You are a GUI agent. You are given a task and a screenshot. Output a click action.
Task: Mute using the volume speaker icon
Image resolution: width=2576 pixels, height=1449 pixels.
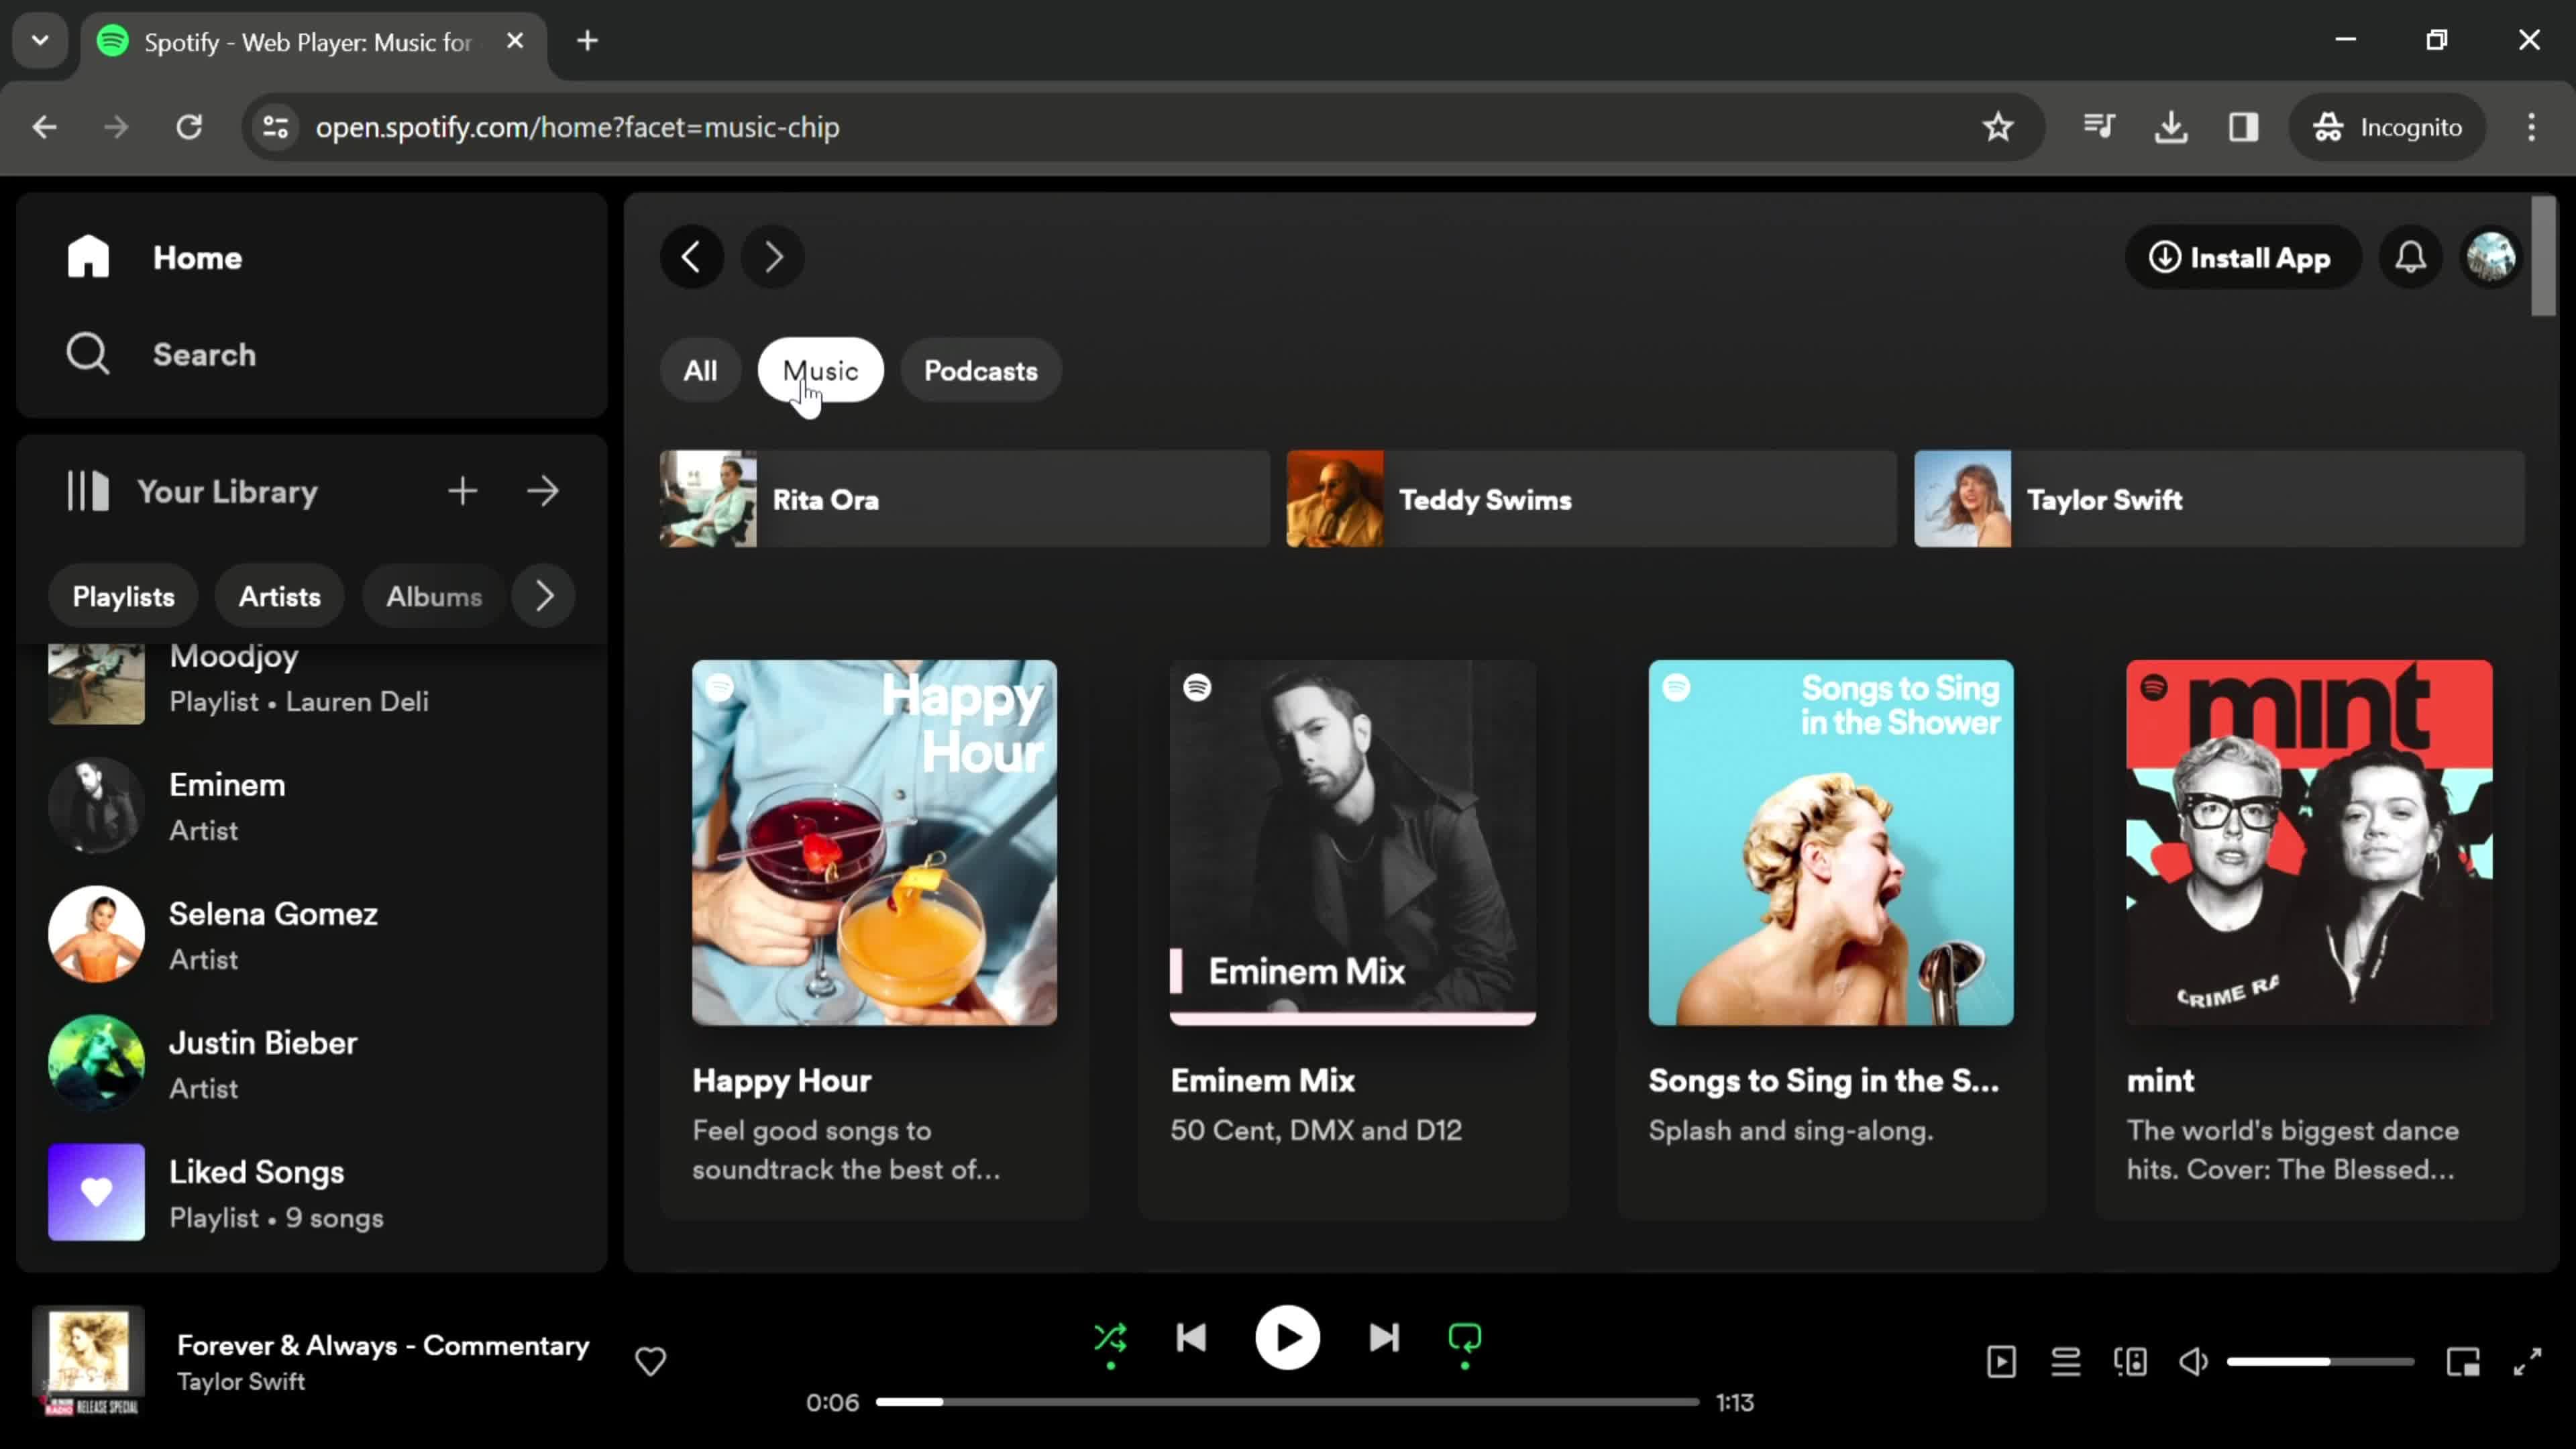[2193, 1361]
